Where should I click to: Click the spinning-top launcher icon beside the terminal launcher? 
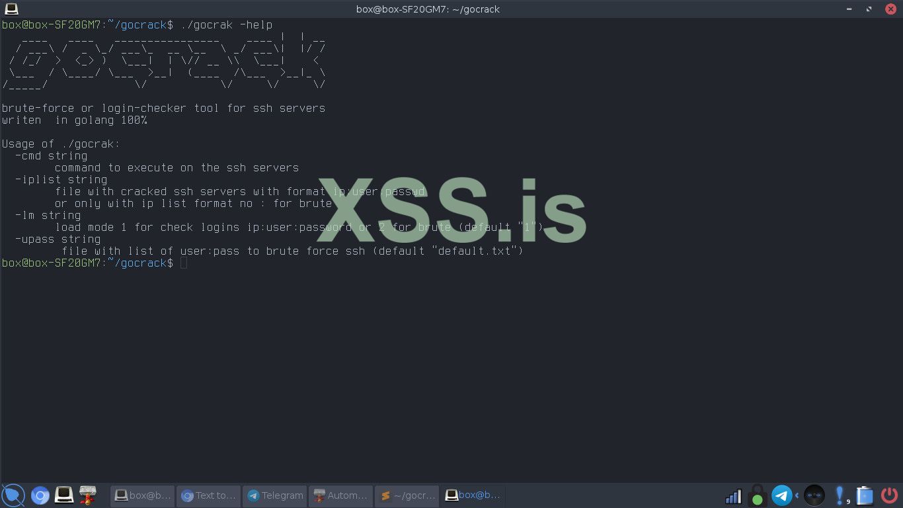point(88,495)
